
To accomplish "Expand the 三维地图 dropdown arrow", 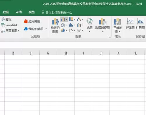I will coord(120,32).
